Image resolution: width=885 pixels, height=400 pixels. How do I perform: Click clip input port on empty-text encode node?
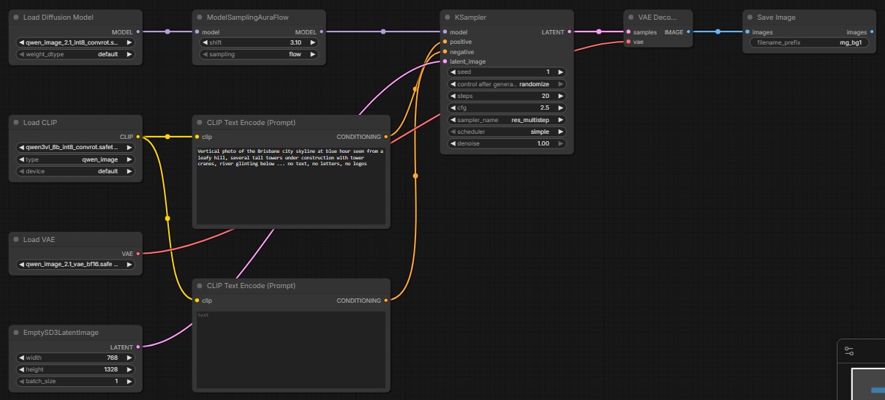197,301
